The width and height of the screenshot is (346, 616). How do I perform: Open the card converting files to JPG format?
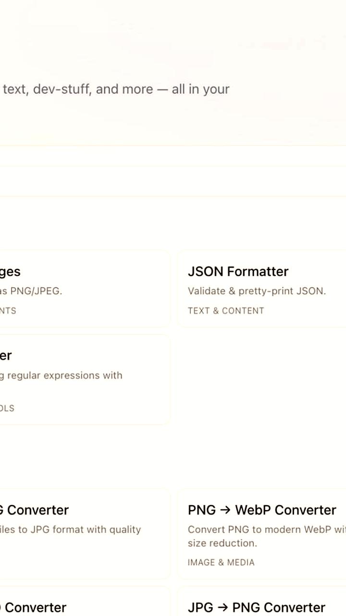point(85,534)
